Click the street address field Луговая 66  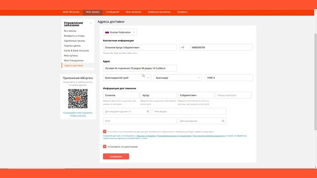[140, 68]
